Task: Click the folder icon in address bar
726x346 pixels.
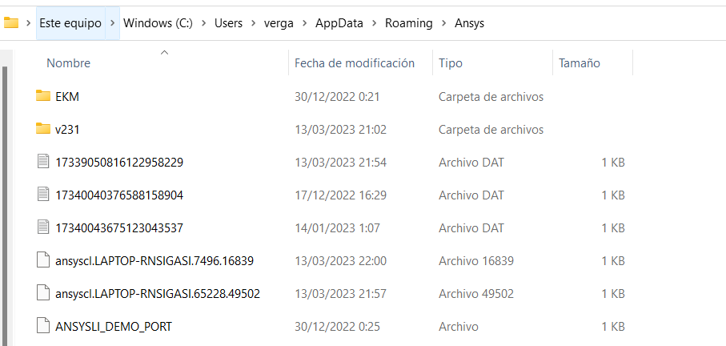Action: 11,23
